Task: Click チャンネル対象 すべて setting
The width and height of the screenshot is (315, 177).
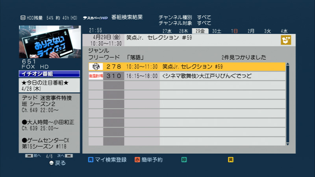Action: coord(185,23)
